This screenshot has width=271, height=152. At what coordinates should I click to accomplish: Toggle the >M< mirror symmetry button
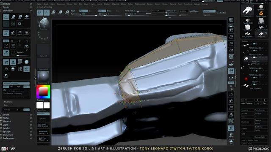26,87
